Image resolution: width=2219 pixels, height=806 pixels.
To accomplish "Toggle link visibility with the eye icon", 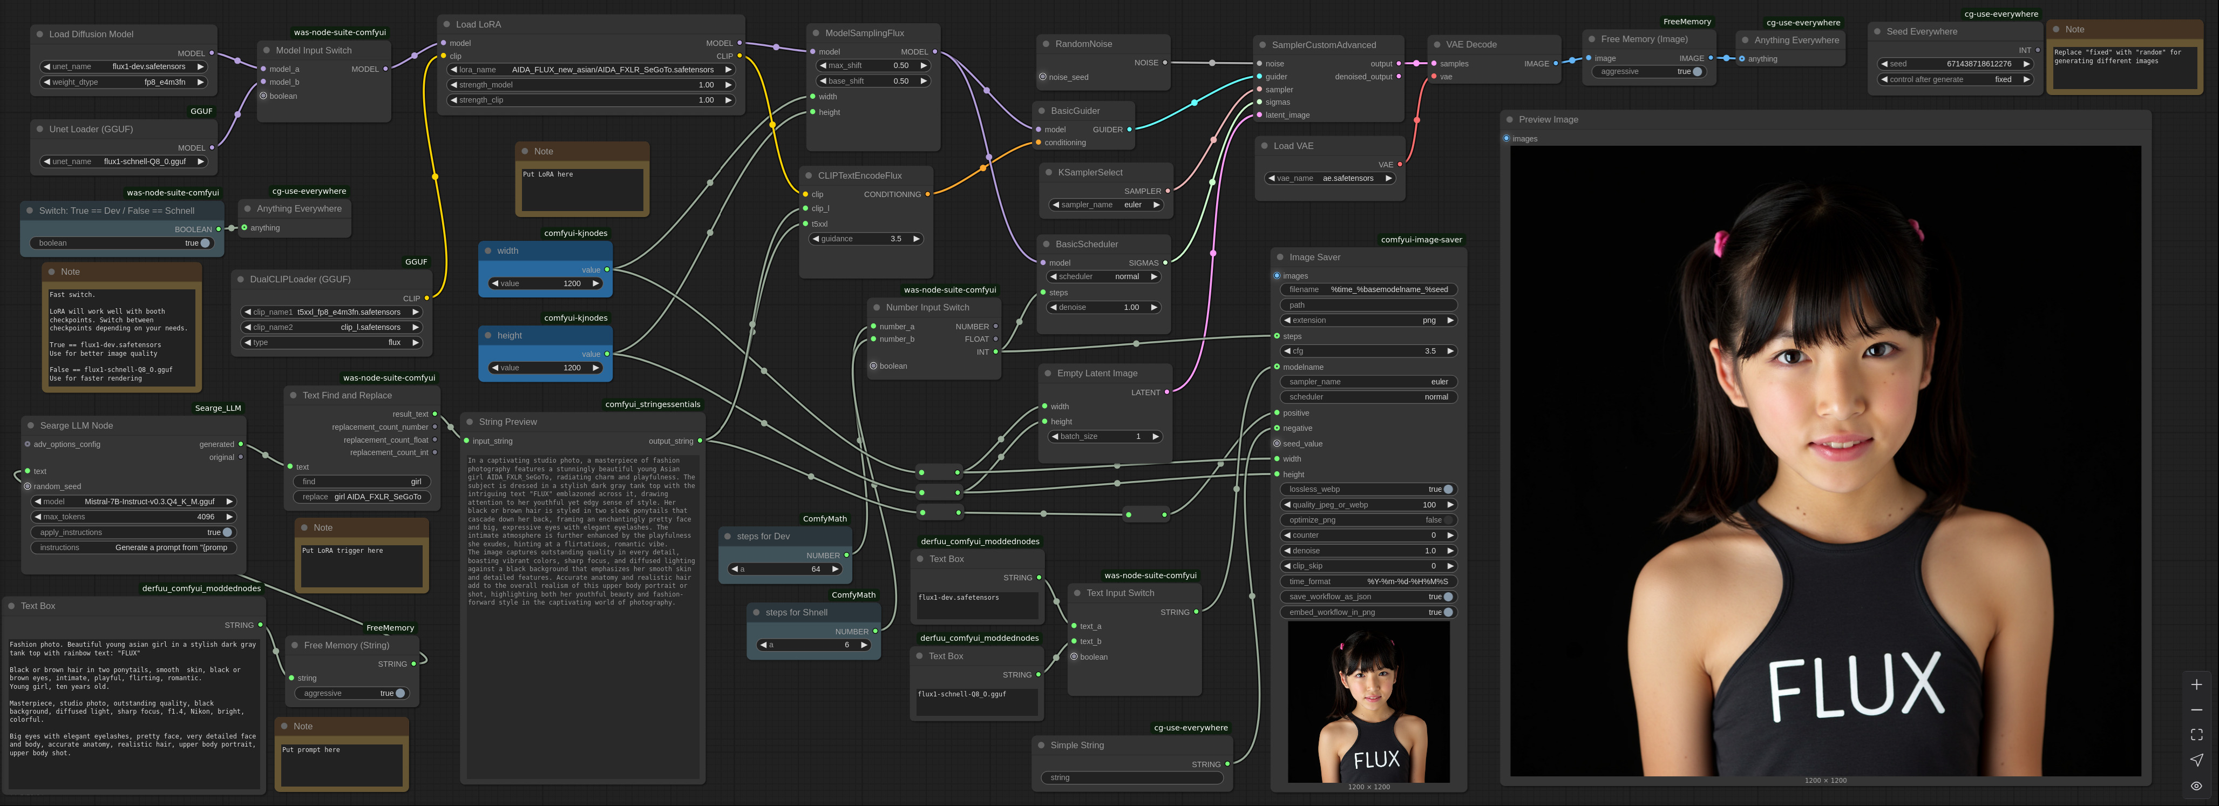I will pos(2197,785).
